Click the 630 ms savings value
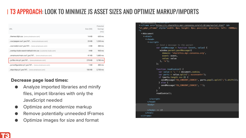Screen dimensions: 246x138 click(x=101, y=36)
